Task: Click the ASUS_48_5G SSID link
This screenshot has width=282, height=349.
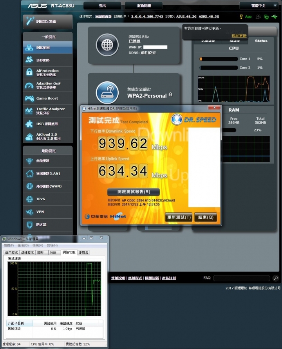Action: pos(209,16)
